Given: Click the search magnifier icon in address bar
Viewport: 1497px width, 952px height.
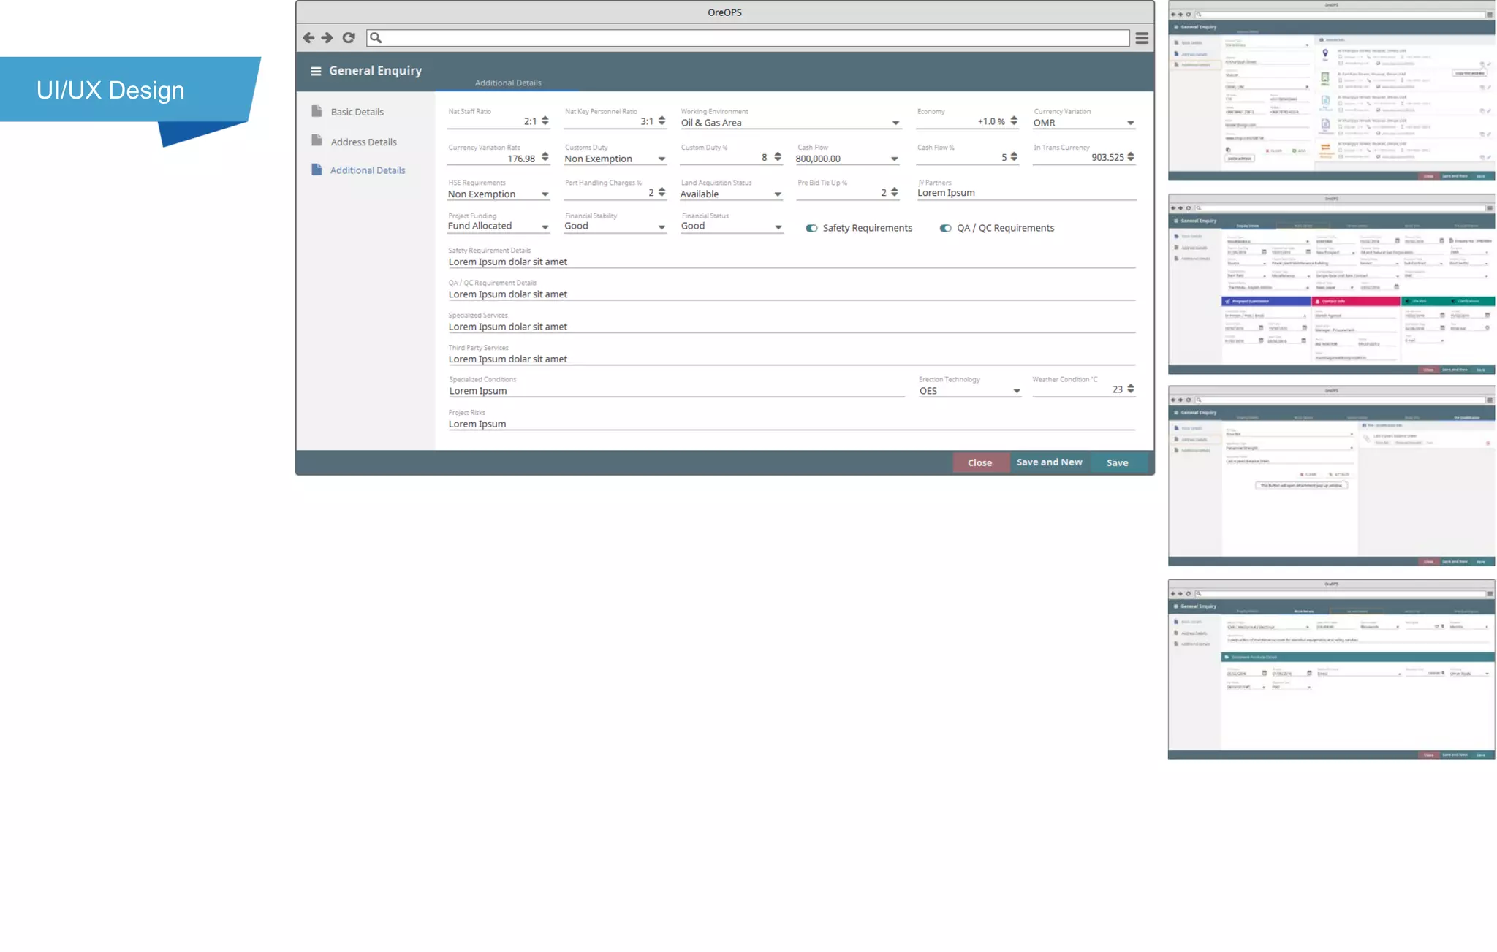Looking at the screenshot, I should point(376,38).
